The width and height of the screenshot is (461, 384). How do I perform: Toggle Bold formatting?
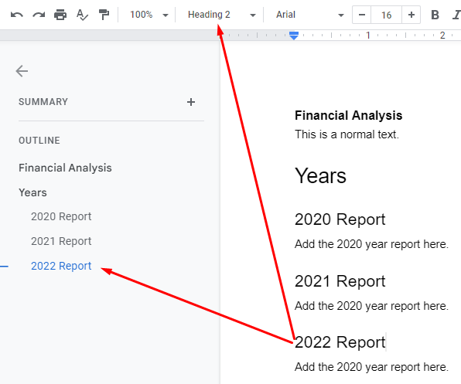pos(435,15)
